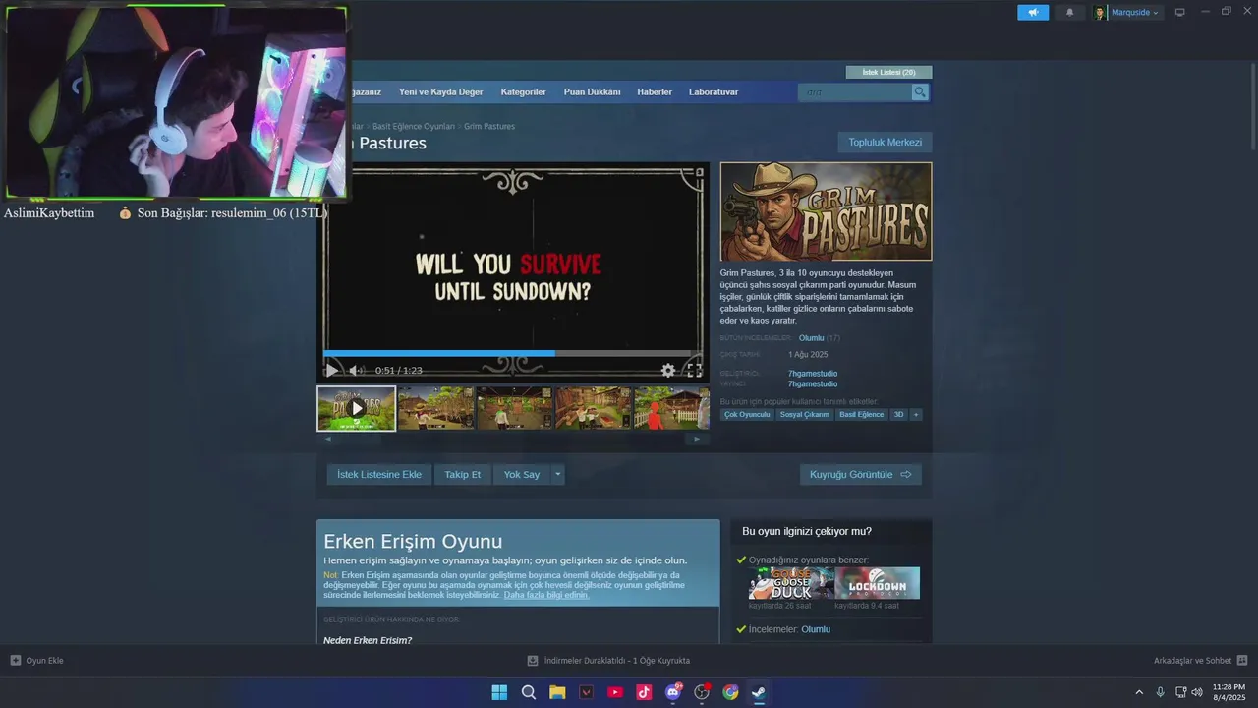Click the Basit Eğlence tag
The height and width of the screenshot is (708, 1258).
(x=861, y=415)
